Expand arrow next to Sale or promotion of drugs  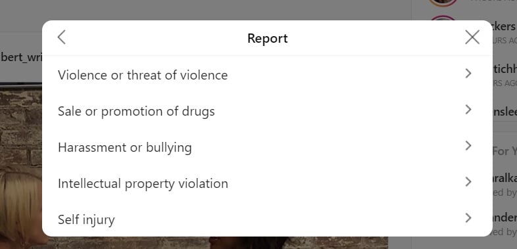pyautogui.click(x=468, y=110)
